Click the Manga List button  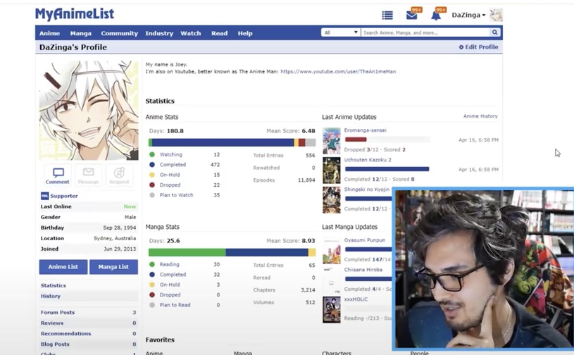113,267
